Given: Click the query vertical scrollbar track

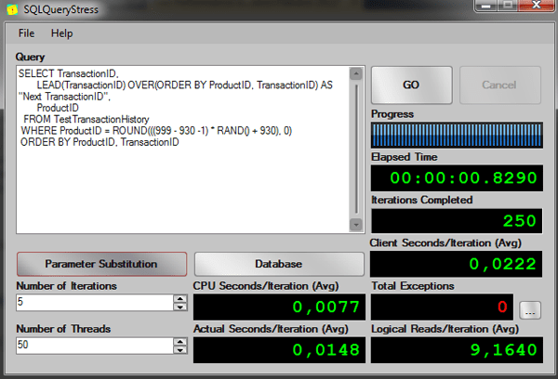Looking at the screenshot, I should tap(356, 150).
